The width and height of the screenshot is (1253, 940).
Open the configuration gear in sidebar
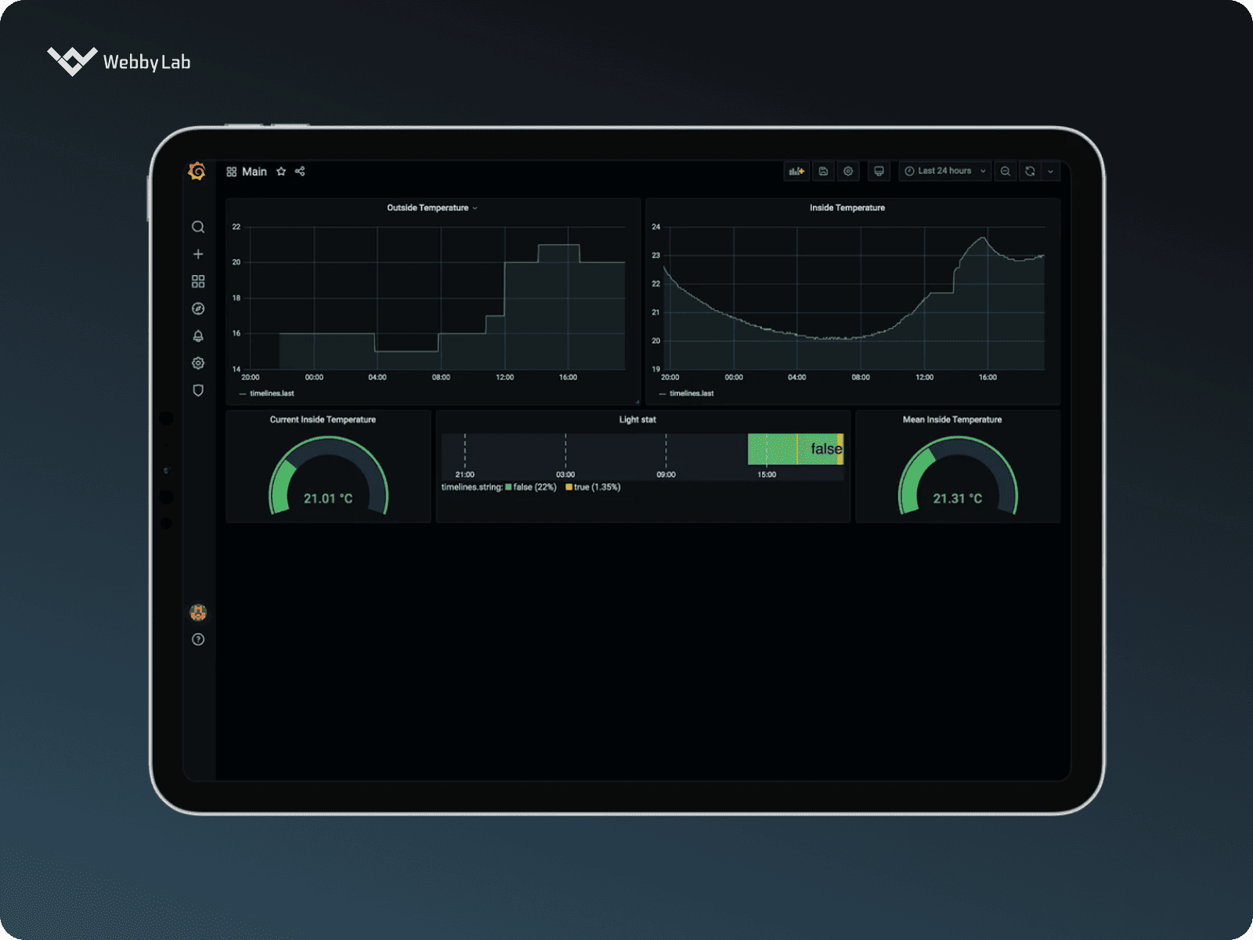coord(198,363)
